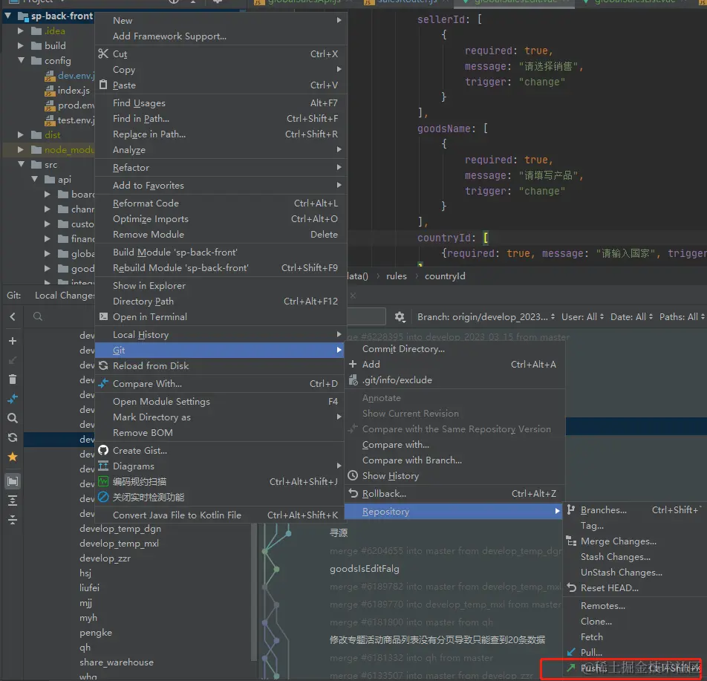Click the Git log settings gear icon
Viewport: 707px width, 681px height.
pos(400,317)
